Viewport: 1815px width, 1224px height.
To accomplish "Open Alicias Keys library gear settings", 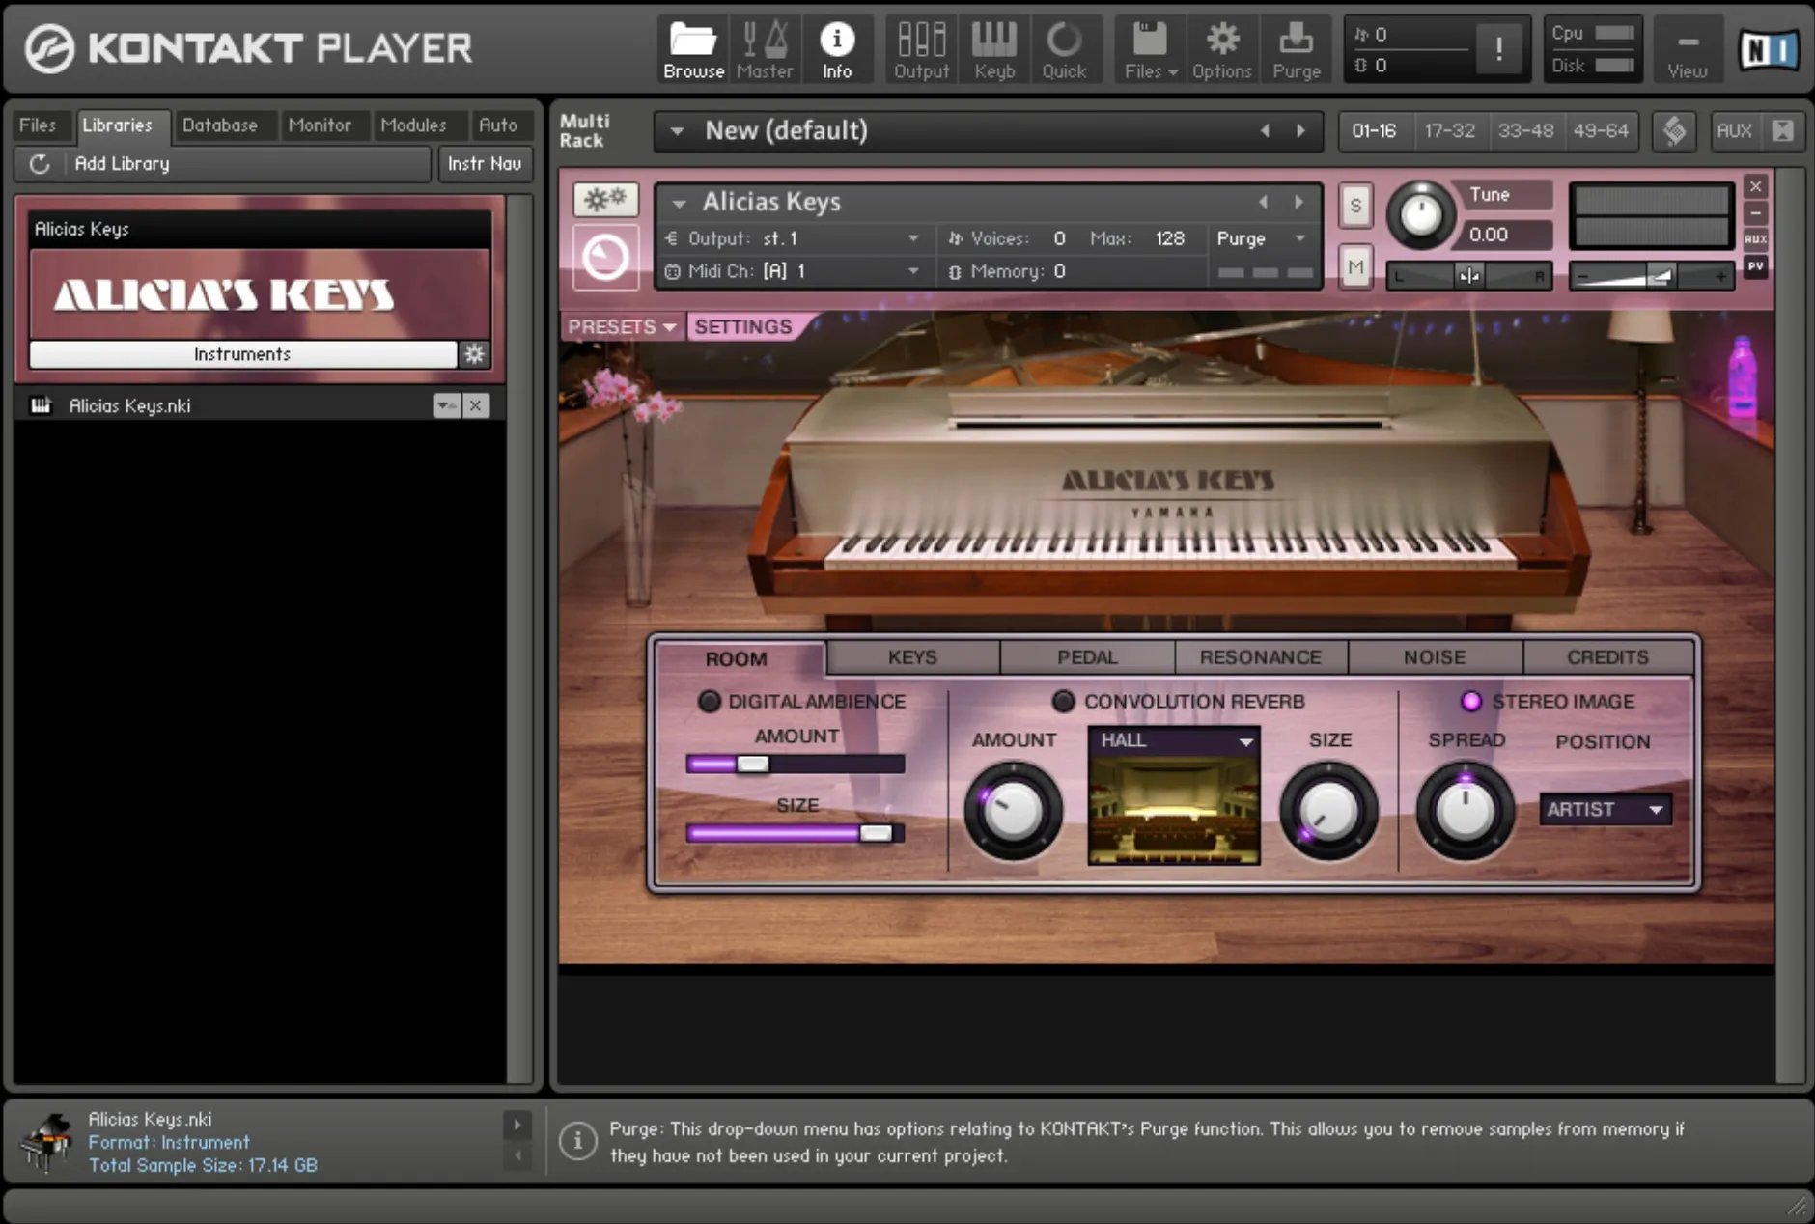I will (x=474, y=354).
